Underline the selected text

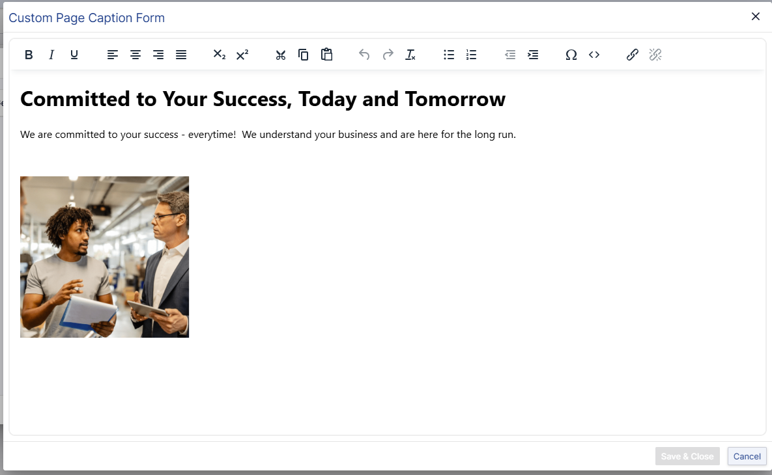point(74,55)
